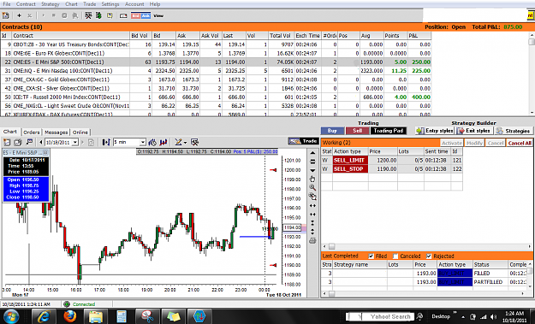
Task: Toggle the Canceled checkbox
Action: 395,256
